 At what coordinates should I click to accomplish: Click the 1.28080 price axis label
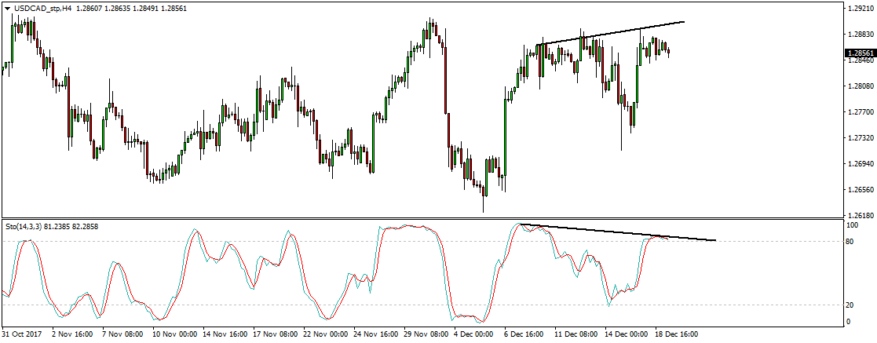click(x=860, y=86)
